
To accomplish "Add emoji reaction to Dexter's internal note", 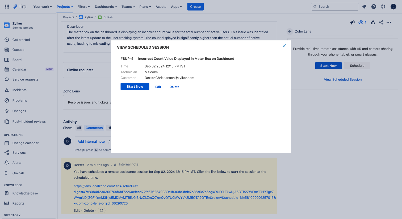I will (x=102, y=210).
